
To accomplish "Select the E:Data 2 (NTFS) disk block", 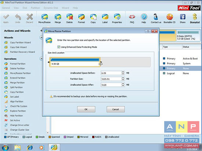I will point(188,36).
